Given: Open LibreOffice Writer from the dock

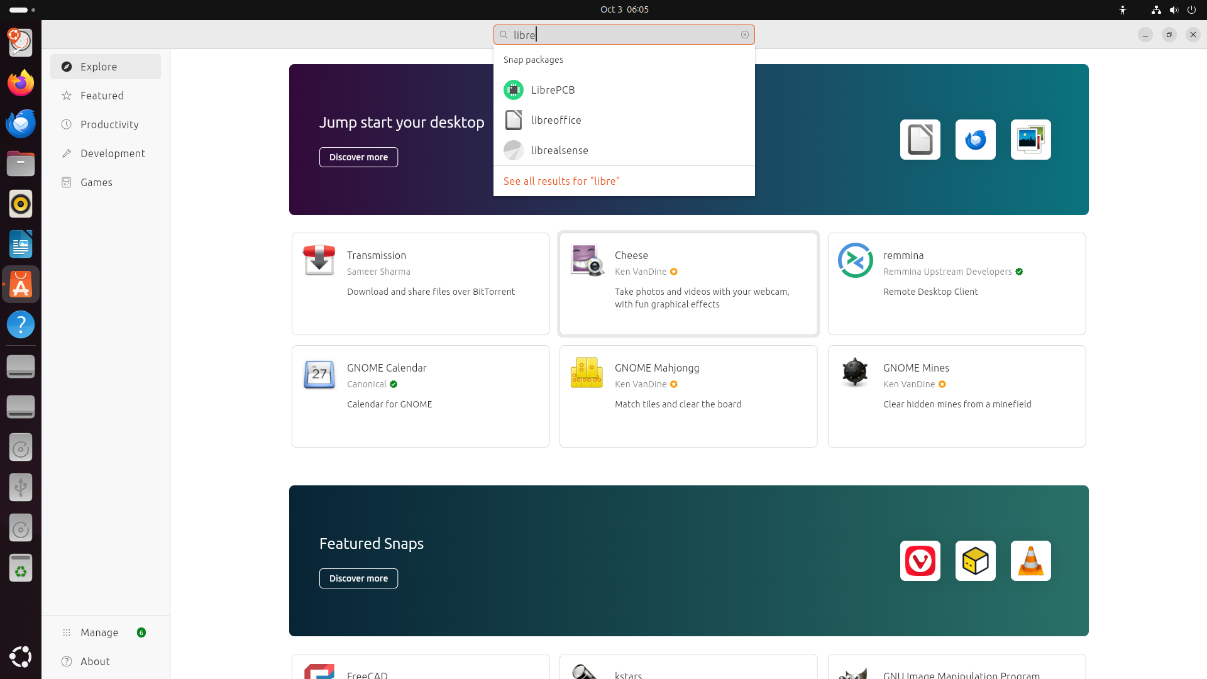Looking at the screenshot, I should tap(21, 244).
